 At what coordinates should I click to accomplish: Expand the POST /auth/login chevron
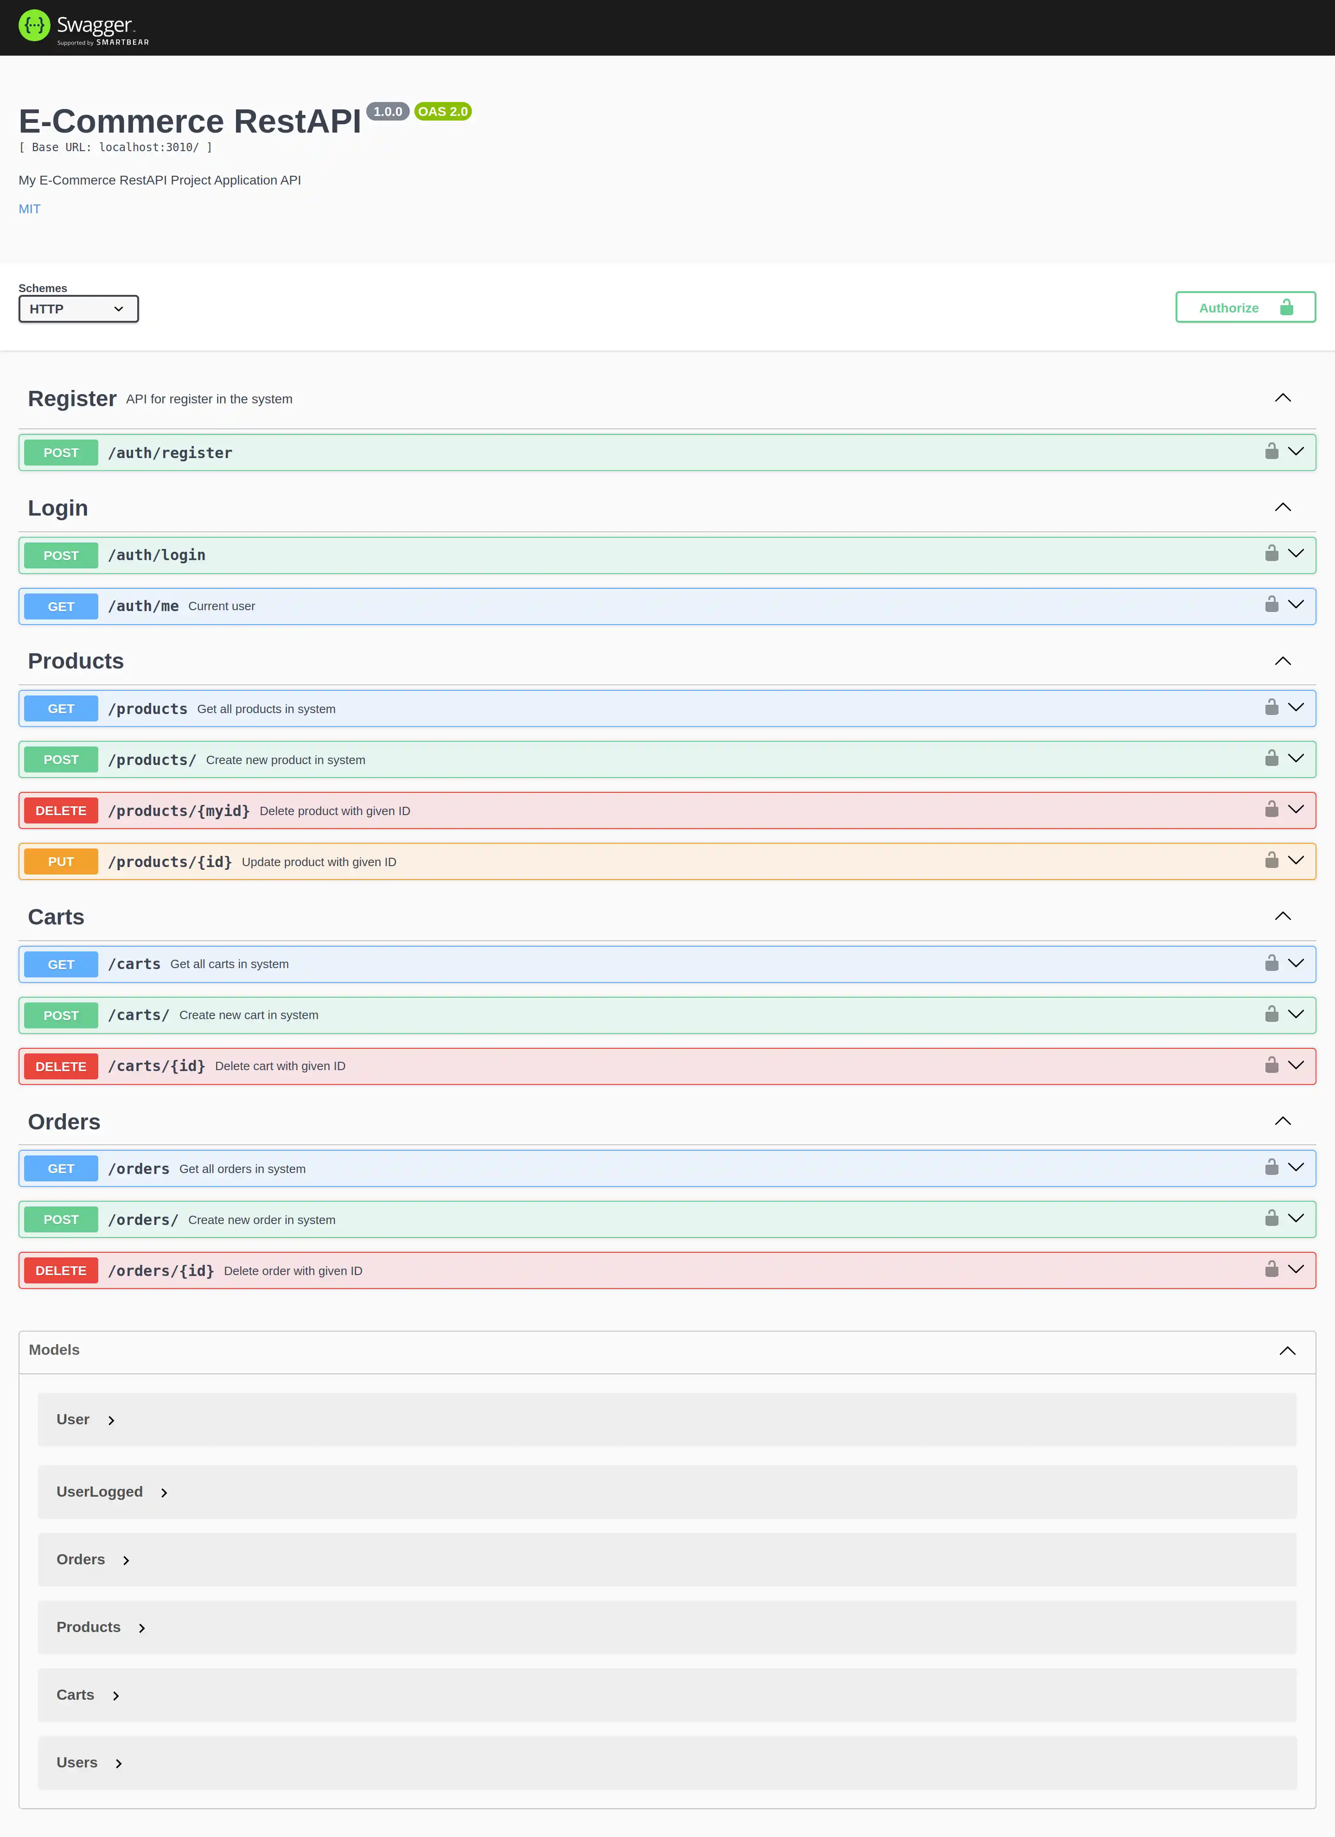coord(1296,553)
